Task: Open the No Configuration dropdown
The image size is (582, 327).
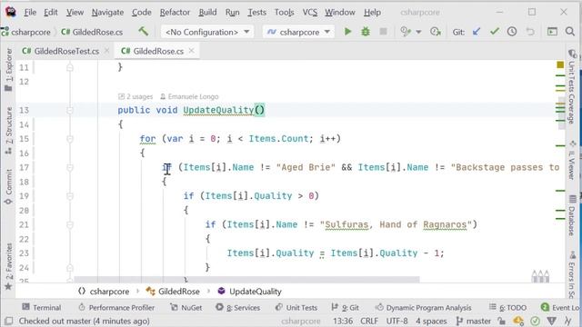Action: 207,32
